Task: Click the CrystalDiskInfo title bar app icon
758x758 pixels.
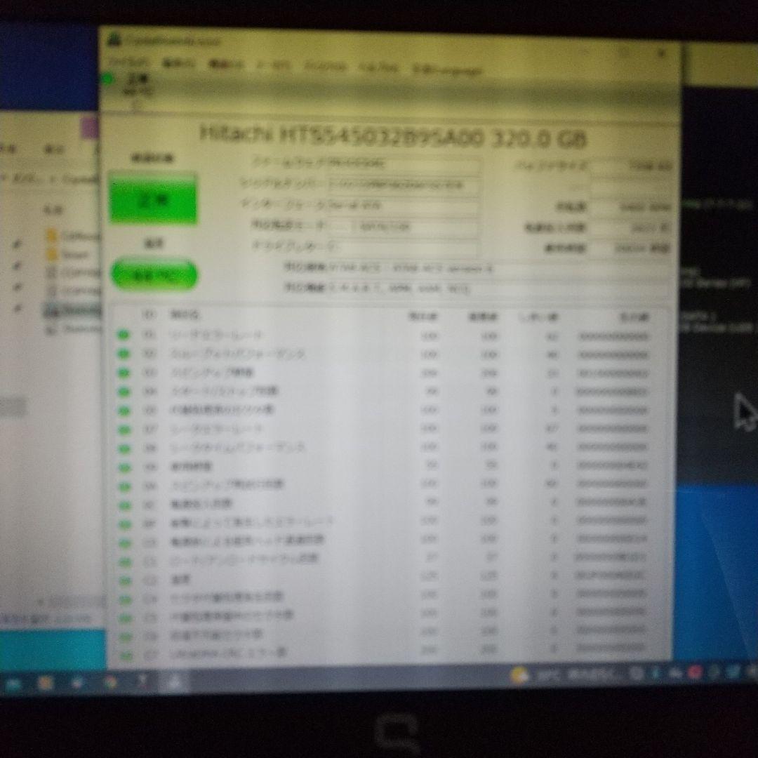Action: pos(114,39)
